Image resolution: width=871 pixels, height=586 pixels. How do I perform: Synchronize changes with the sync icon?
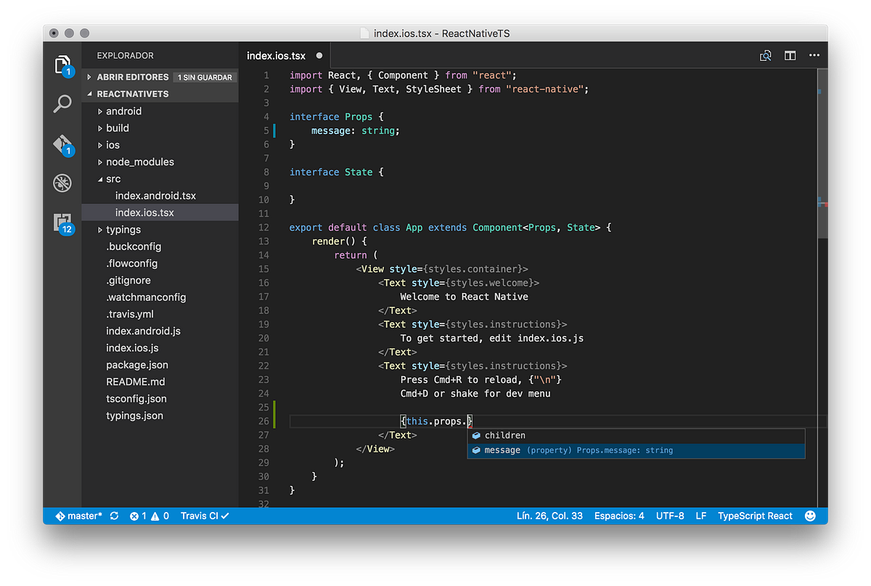[114, 516]
